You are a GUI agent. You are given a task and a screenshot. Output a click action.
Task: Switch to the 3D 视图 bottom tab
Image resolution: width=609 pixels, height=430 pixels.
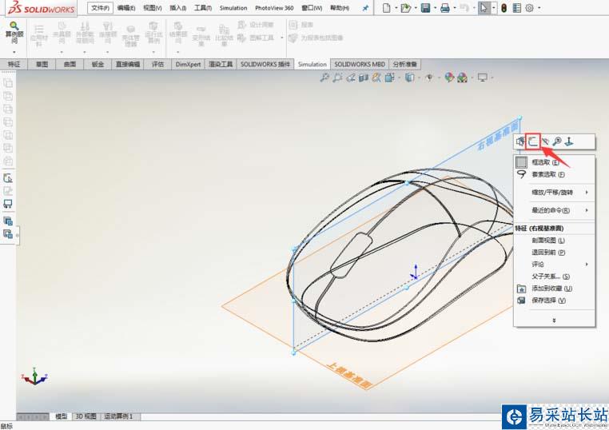click(x=86, y=416)
